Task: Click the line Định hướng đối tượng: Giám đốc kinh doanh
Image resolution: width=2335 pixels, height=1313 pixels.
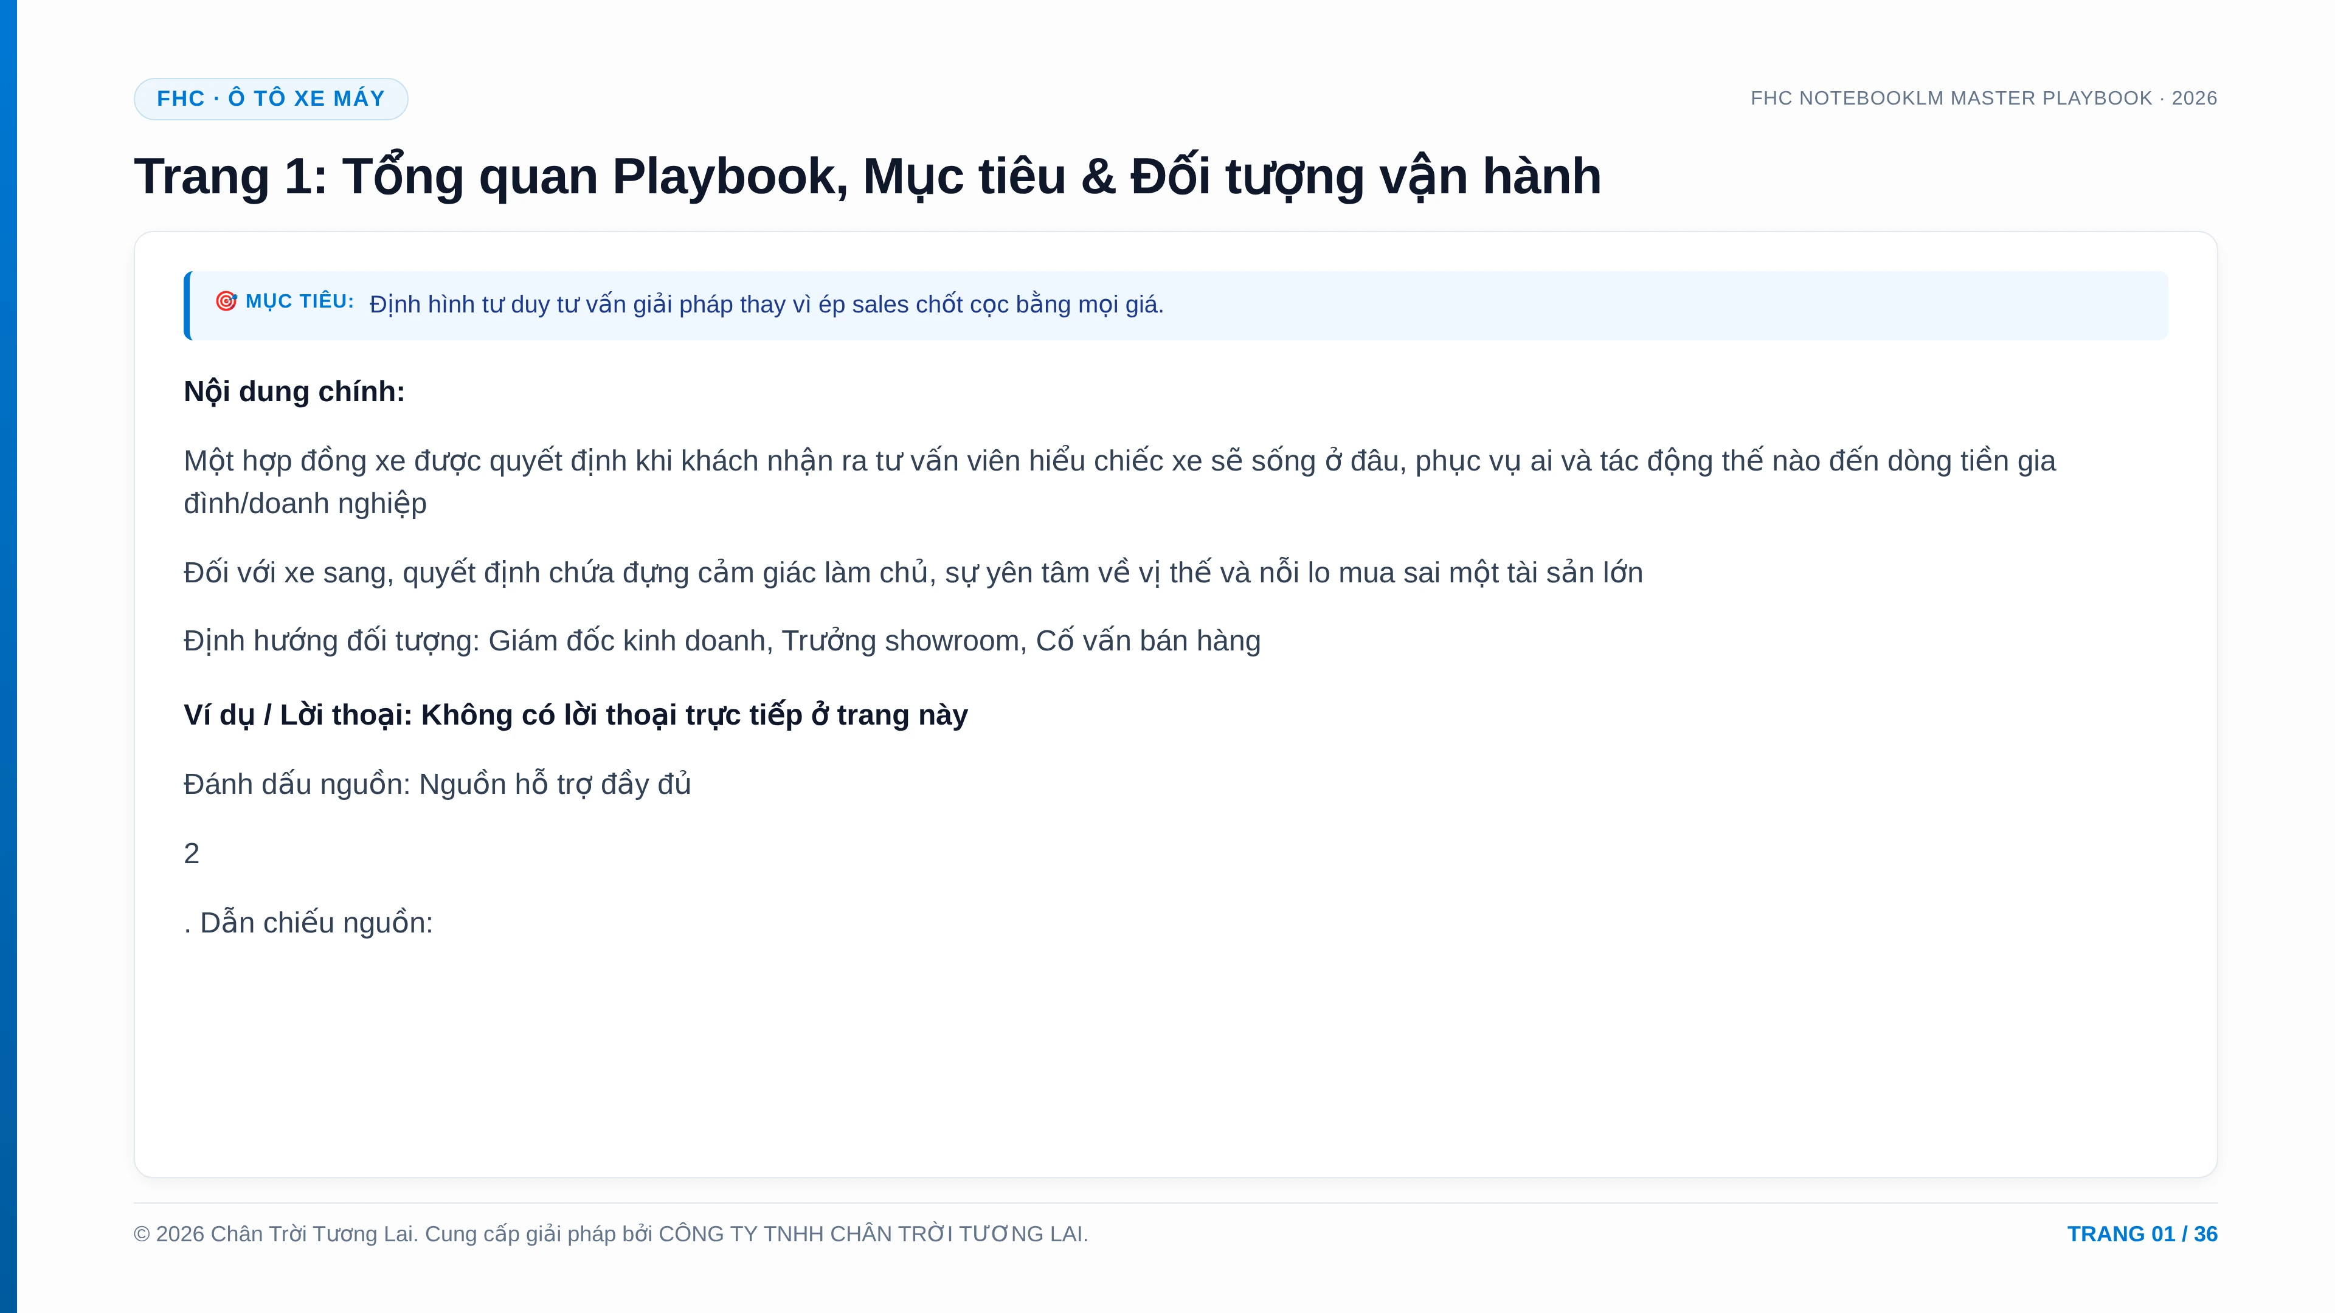Action: coord(722,641)
